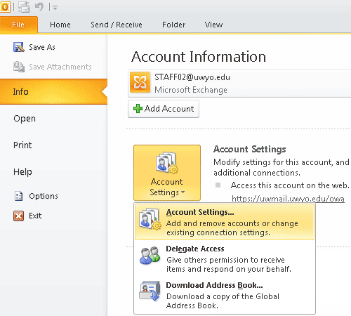Choose Download Address Book... from the menu
Screen dimensions: 351x316
(225, 296)
